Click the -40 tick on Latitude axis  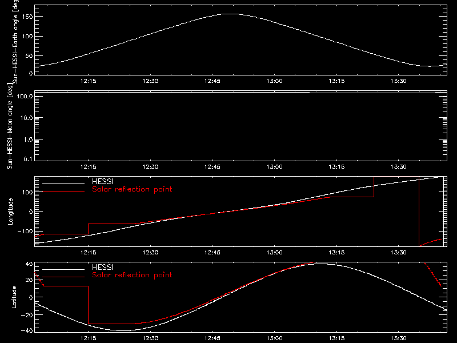point(27,330)
